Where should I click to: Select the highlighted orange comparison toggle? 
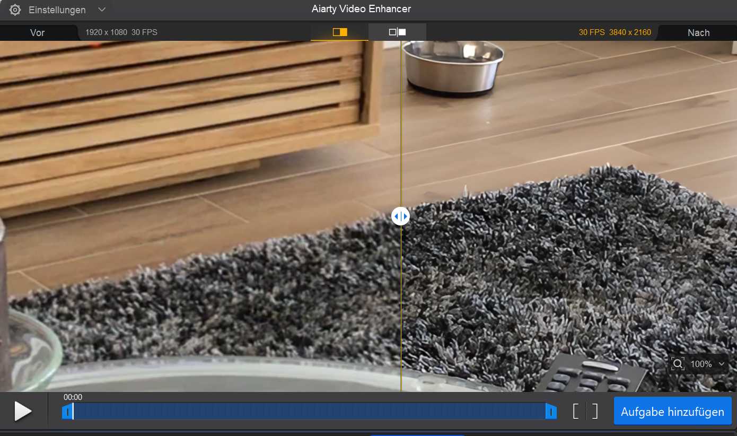[x=339, y=32]
